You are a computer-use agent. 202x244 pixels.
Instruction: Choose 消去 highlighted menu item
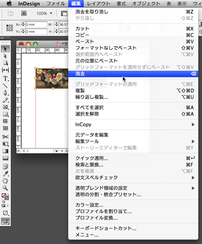pyautogui.click(x=133, y=74)
